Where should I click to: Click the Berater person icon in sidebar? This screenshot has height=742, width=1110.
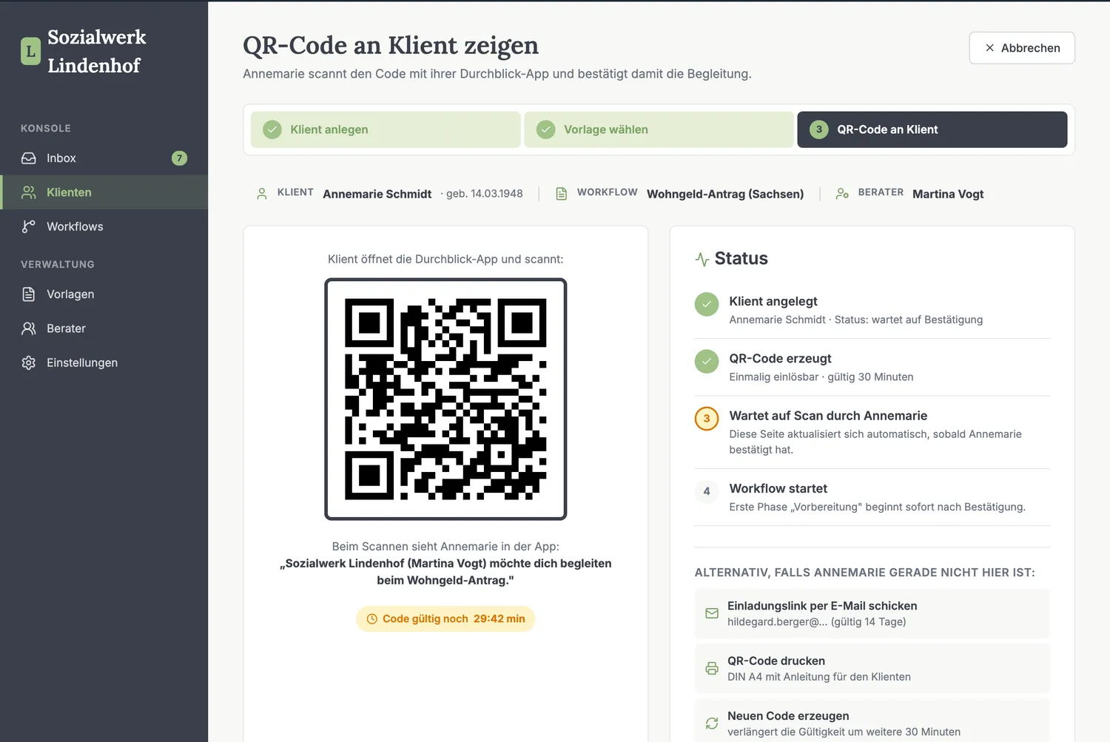tap(29, 328)
